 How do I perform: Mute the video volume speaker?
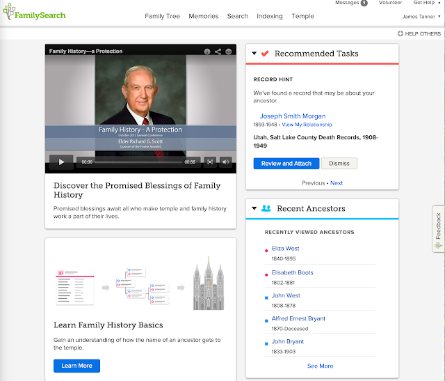point(226,162)
